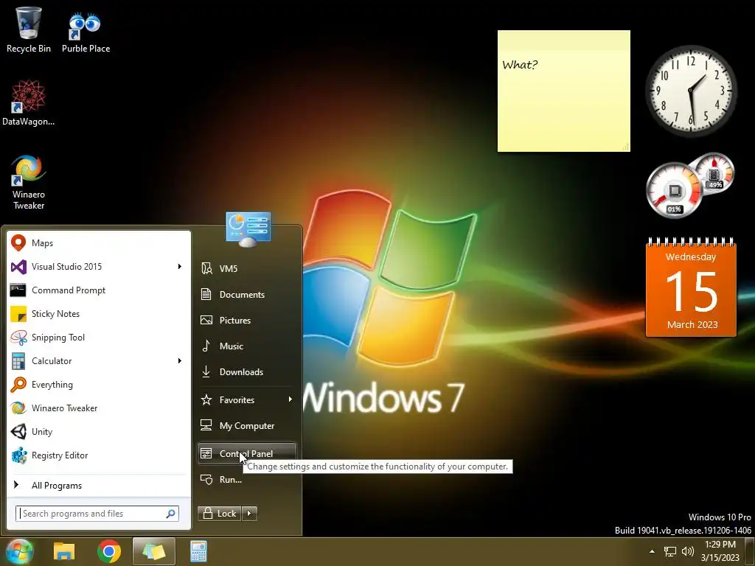
Task: Open the Calculator taskbar button
Action: click(x=198, y=551)
